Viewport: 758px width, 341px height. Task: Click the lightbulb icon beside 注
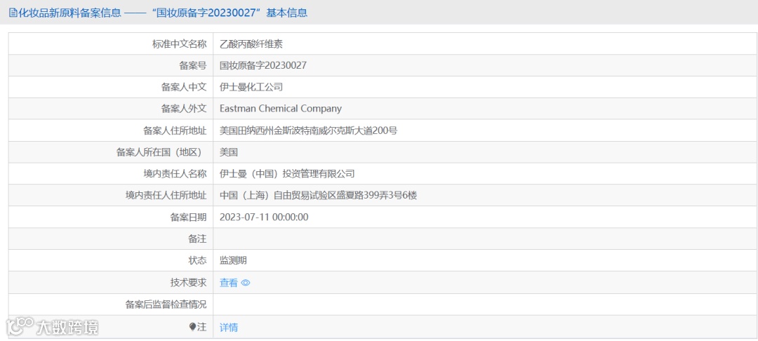(x=192, y=327)
